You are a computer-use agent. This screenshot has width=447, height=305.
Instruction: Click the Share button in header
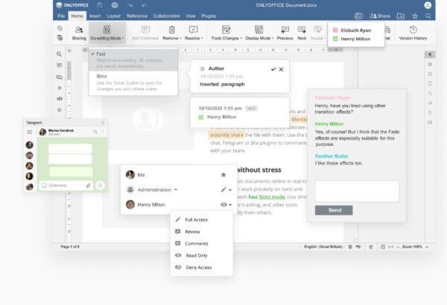[x=380, y=16]
